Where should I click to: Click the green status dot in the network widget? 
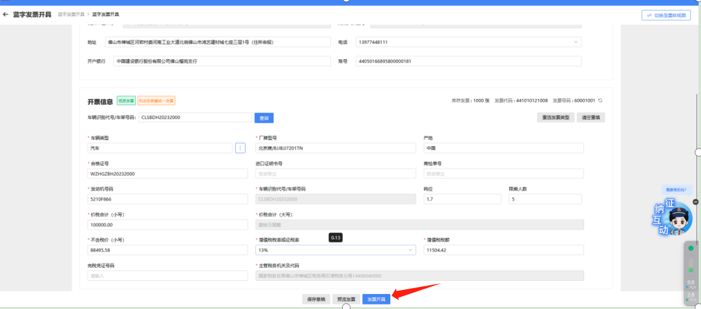click(x=691, y=248)
